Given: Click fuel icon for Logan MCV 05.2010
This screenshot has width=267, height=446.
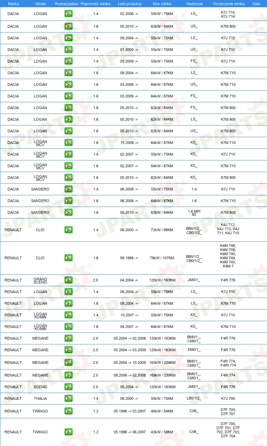Looking at the screenshot, I should point(68,178).
